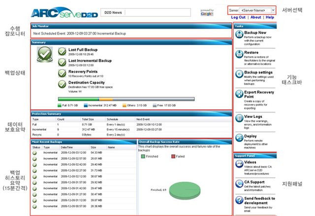Click status icon of 01:12:00 backup row
315x216 pixels.
(x=34, y=201)
